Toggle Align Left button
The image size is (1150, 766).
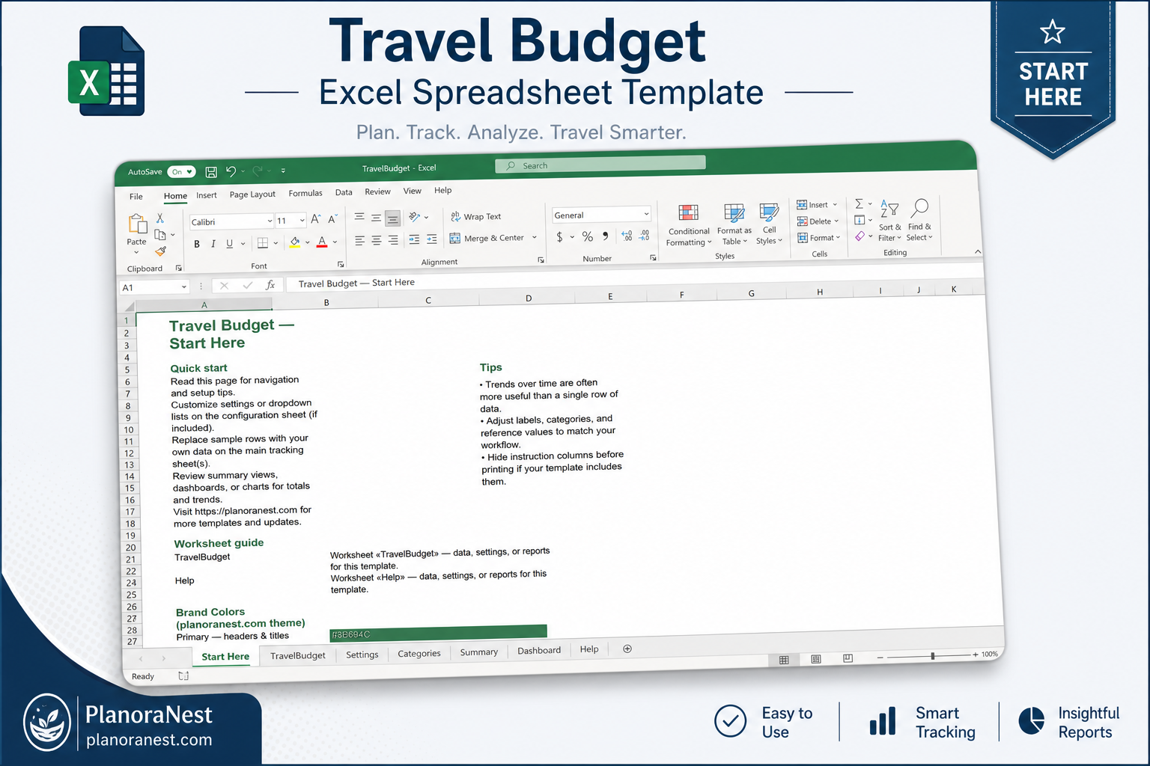point(359,241)
